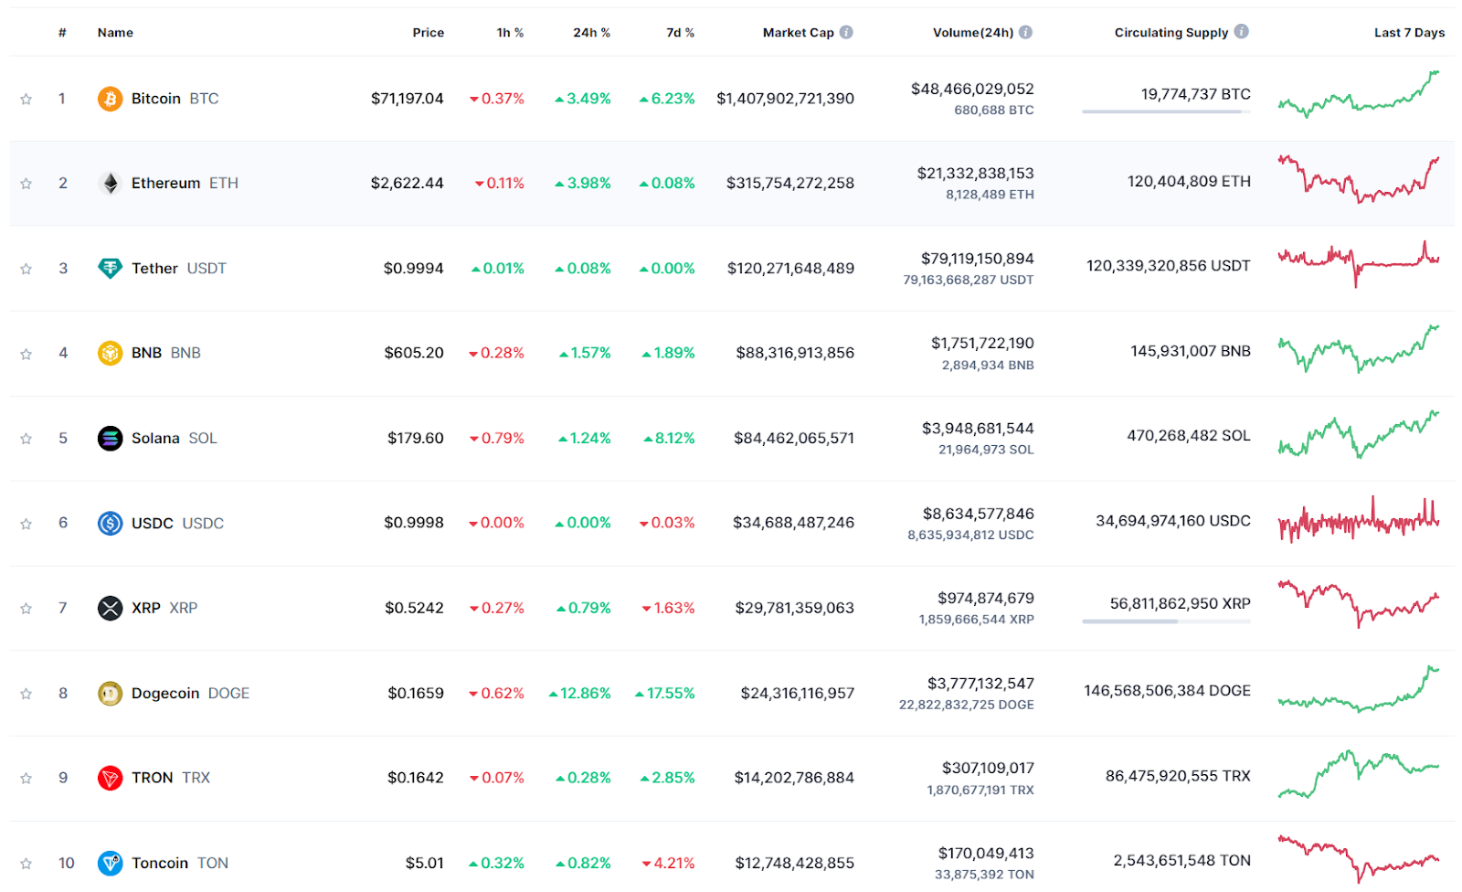Open the Market Cap info icon

coord(846,32)
